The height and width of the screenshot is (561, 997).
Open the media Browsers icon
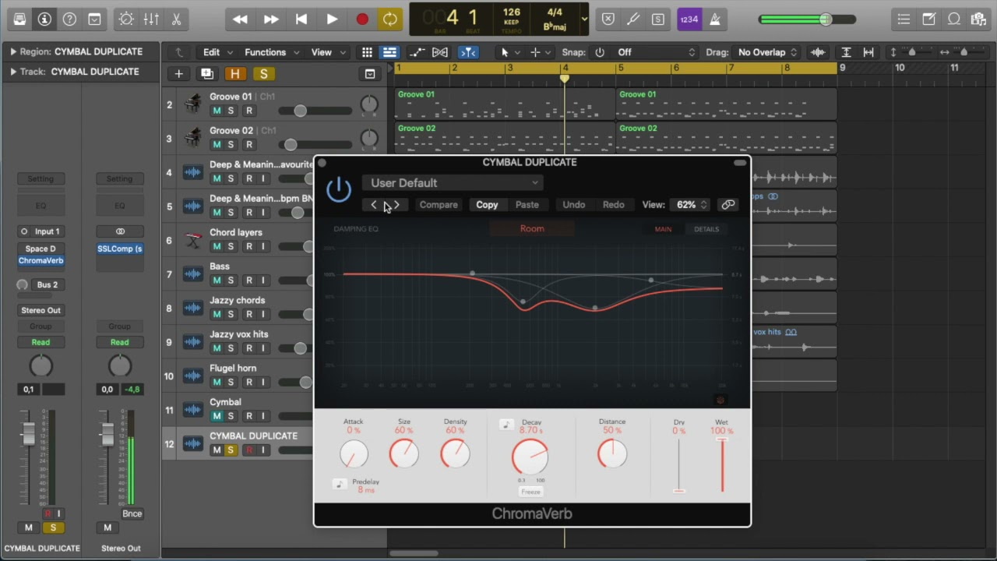click(979, 19)
